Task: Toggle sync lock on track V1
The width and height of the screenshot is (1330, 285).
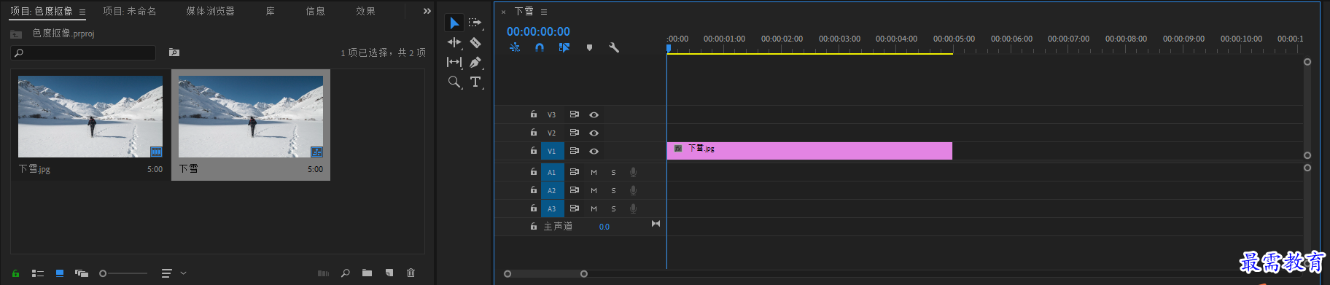Action: click(x=575, y=151)
